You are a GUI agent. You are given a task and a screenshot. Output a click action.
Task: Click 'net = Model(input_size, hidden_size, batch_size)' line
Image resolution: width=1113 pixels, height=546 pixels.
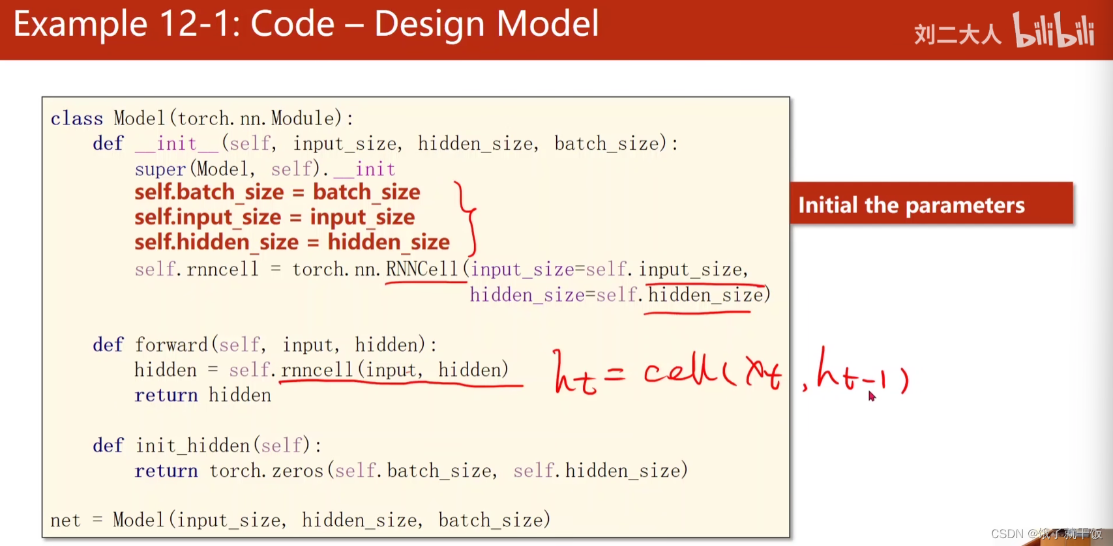301,521
